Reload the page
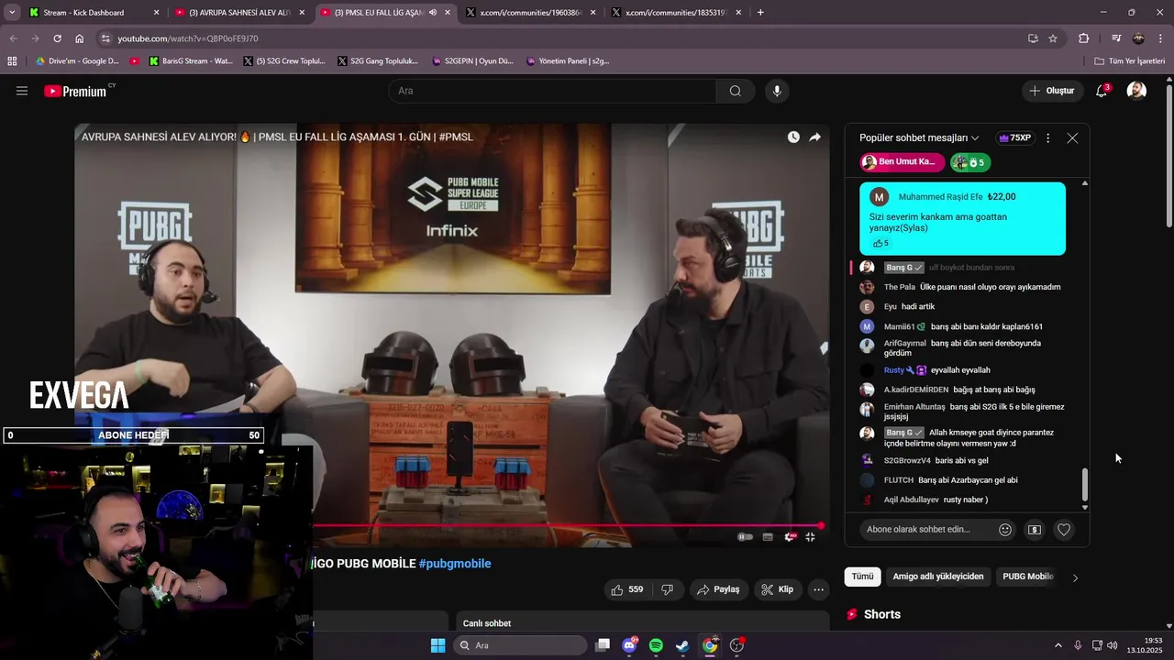 pos(57,38)
